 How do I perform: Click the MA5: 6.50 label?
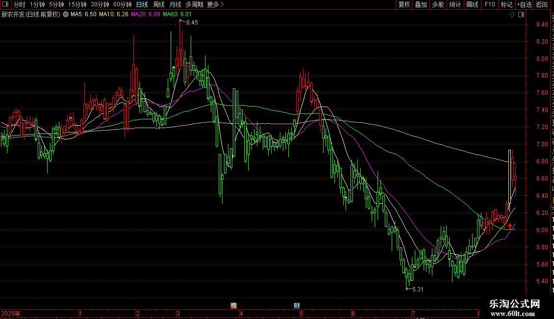[83, 14]
